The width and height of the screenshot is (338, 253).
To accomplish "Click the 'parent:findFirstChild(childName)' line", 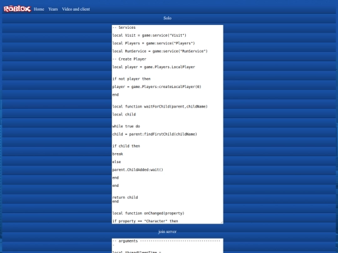I will [155, 134].
